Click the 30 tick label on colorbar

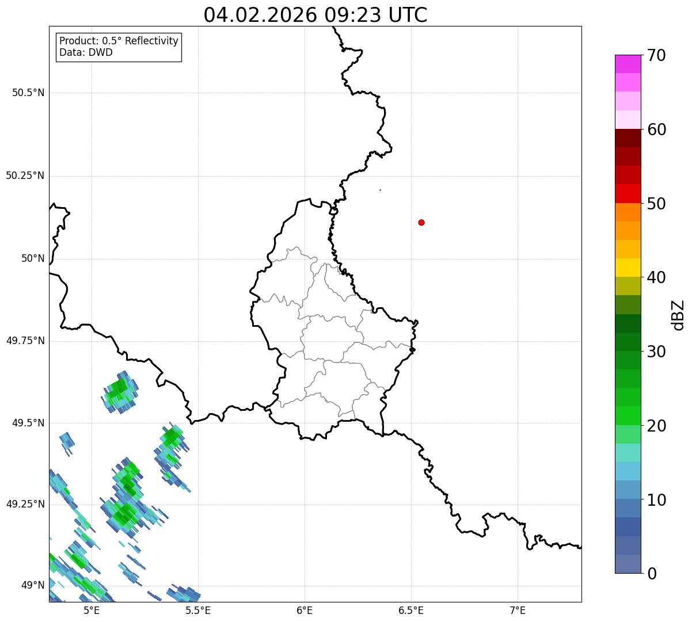pyautogui.click(x=657, y=352)
